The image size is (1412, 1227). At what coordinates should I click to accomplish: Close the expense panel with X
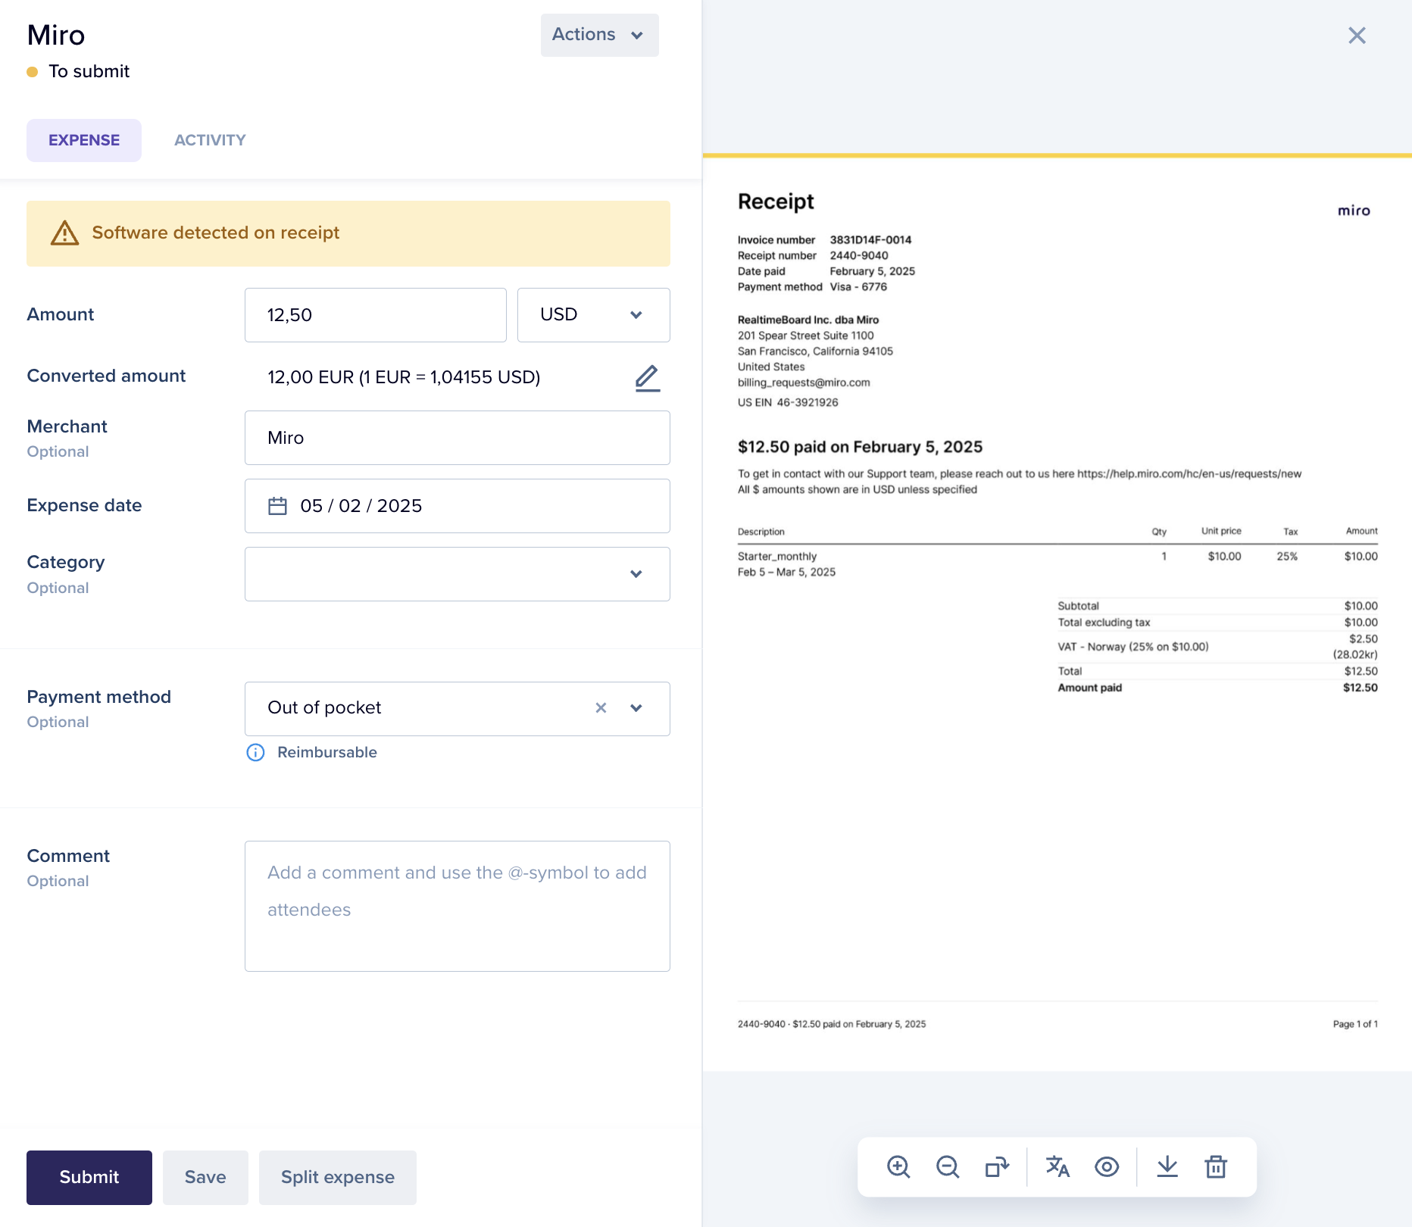pyautogui.click(x=1357, y=36)
